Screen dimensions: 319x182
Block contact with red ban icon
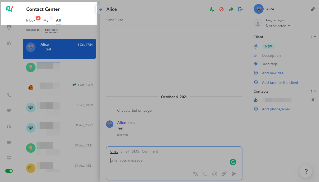click(x=221, y=9)
